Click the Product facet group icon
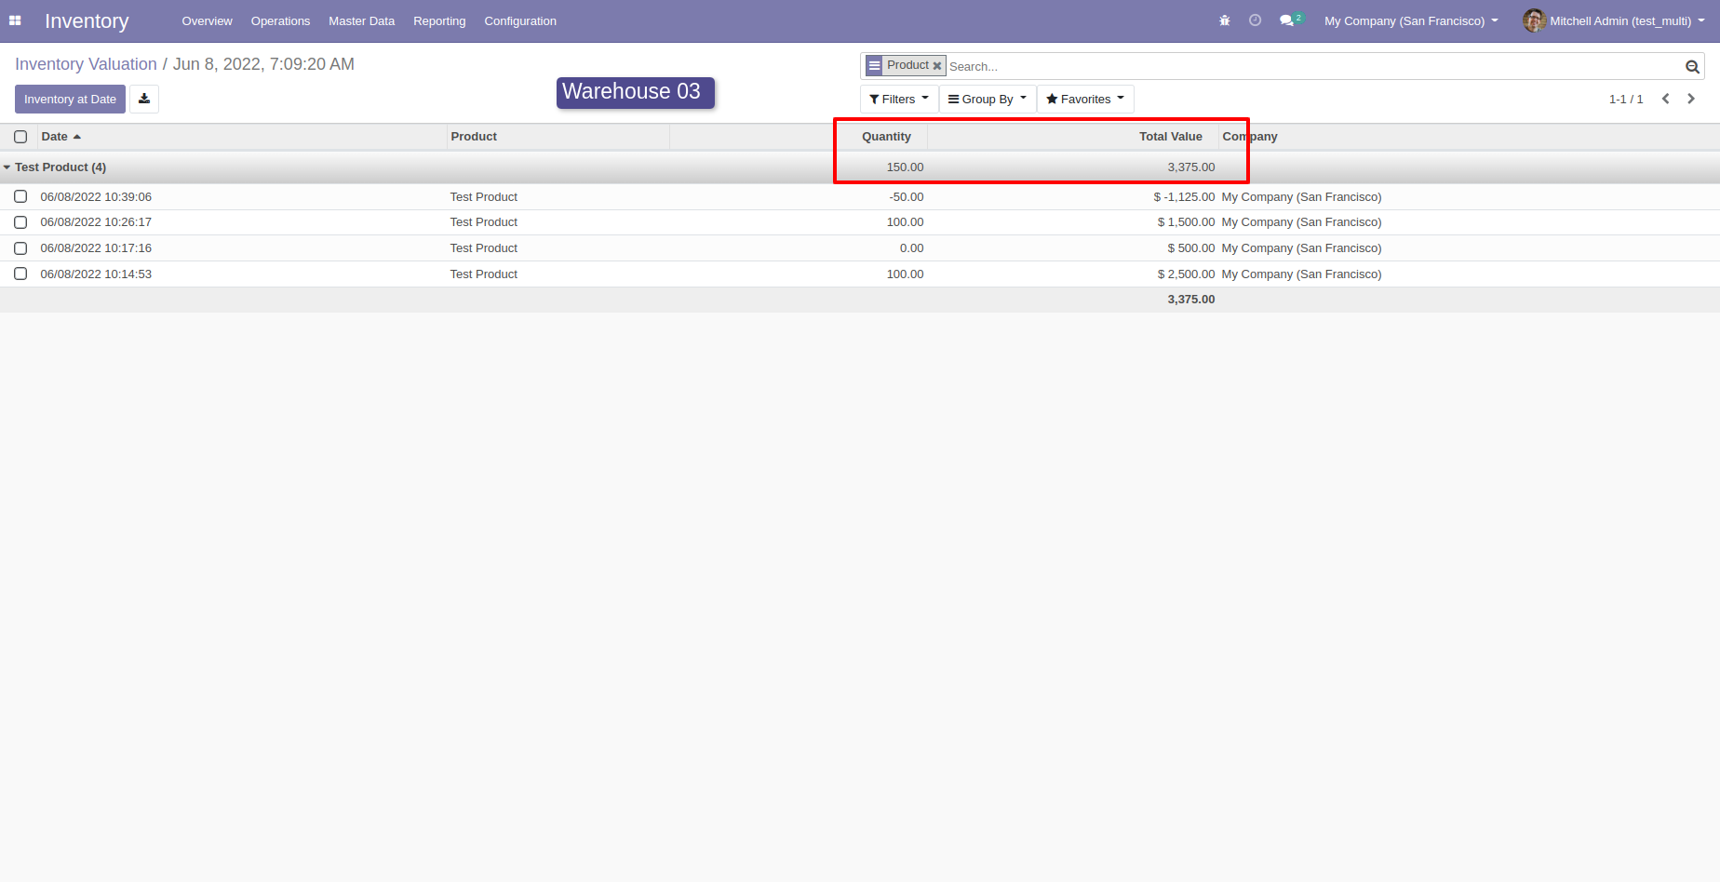 (x=874, y=65)
